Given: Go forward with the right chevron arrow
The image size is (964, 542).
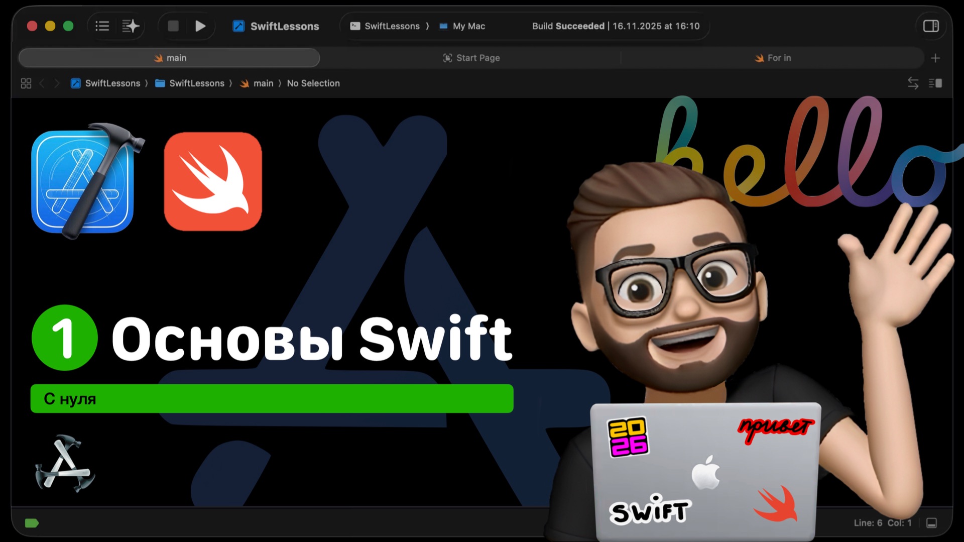Looking at the screenshot, I should click(57, 83).
